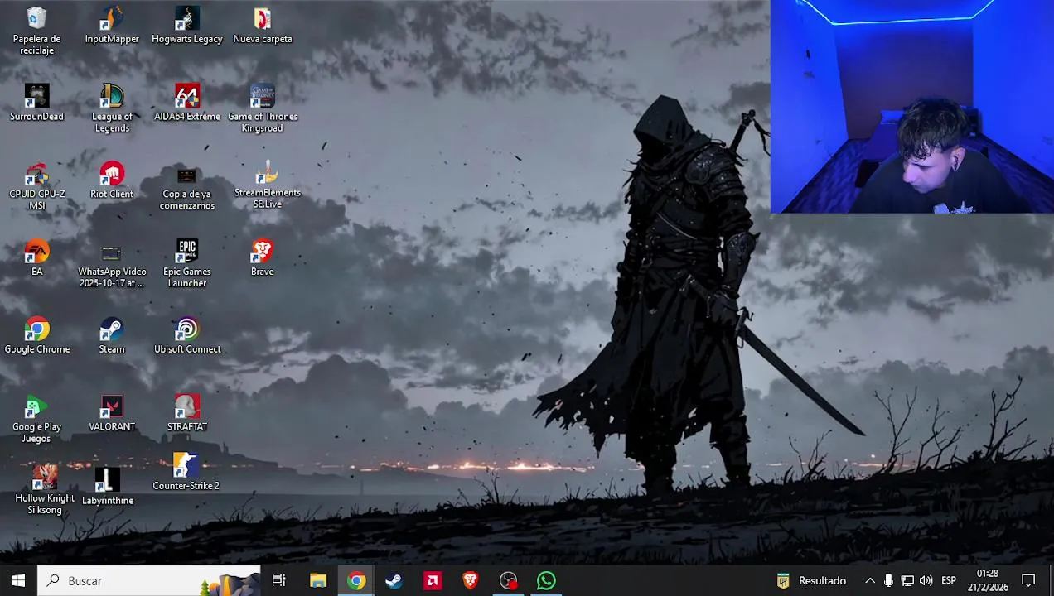Open Ubisoft Connect shortcut

pyautogui.click(x=187, y=335)
